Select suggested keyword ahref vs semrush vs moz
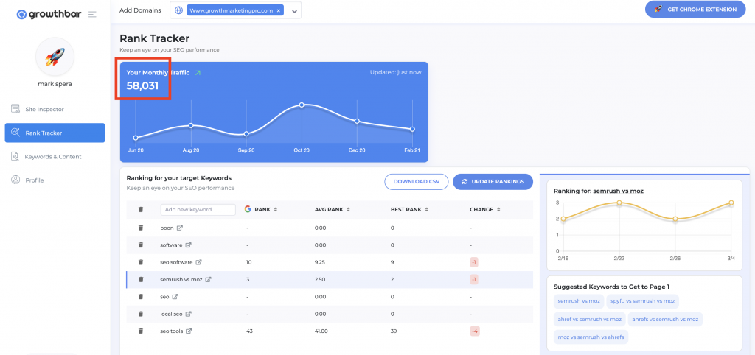 [589, 319]
